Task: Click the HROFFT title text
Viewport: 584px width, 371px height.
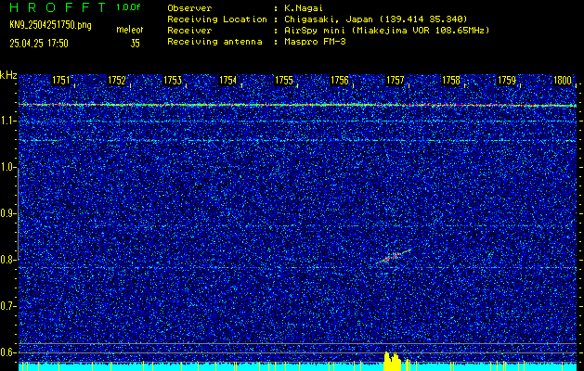Action: click(58, 7)
